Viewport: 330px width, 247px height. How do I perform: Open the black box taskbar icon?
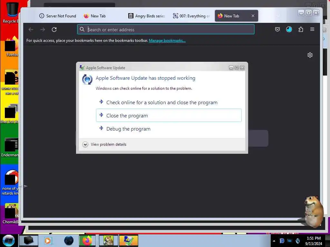29,241
